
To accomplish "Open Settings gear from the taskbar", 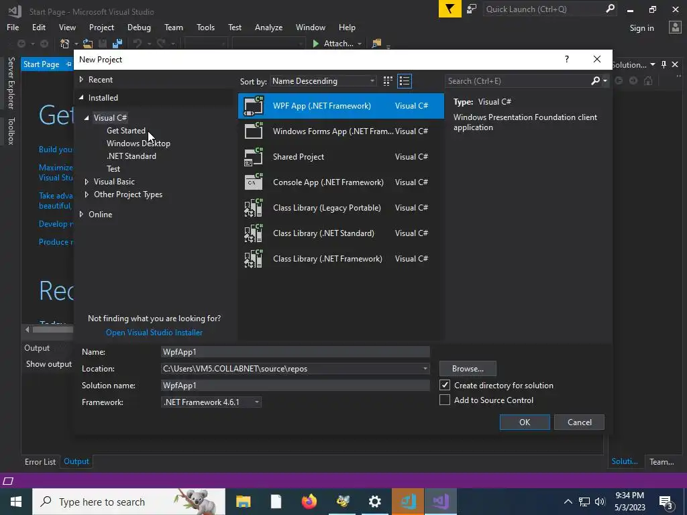I will click(x=374, y=502).
